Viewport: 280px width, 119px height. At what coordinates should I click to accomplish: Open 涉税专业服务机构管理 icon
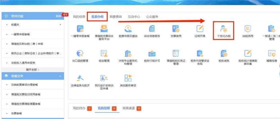(x=128, y=53)
